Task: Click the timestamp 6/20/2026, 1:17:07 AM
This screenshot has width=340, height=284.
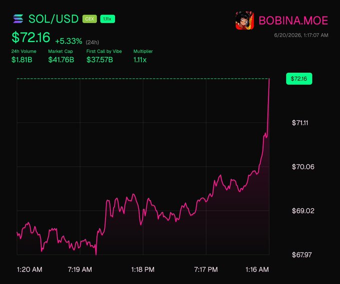Action: tap(301, 35)
